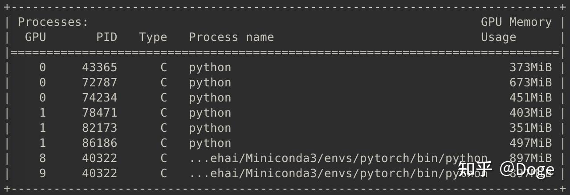Click on PID 86186
Image resolution: width=570 pixels, height=195 pixels.
coord(99,143)
